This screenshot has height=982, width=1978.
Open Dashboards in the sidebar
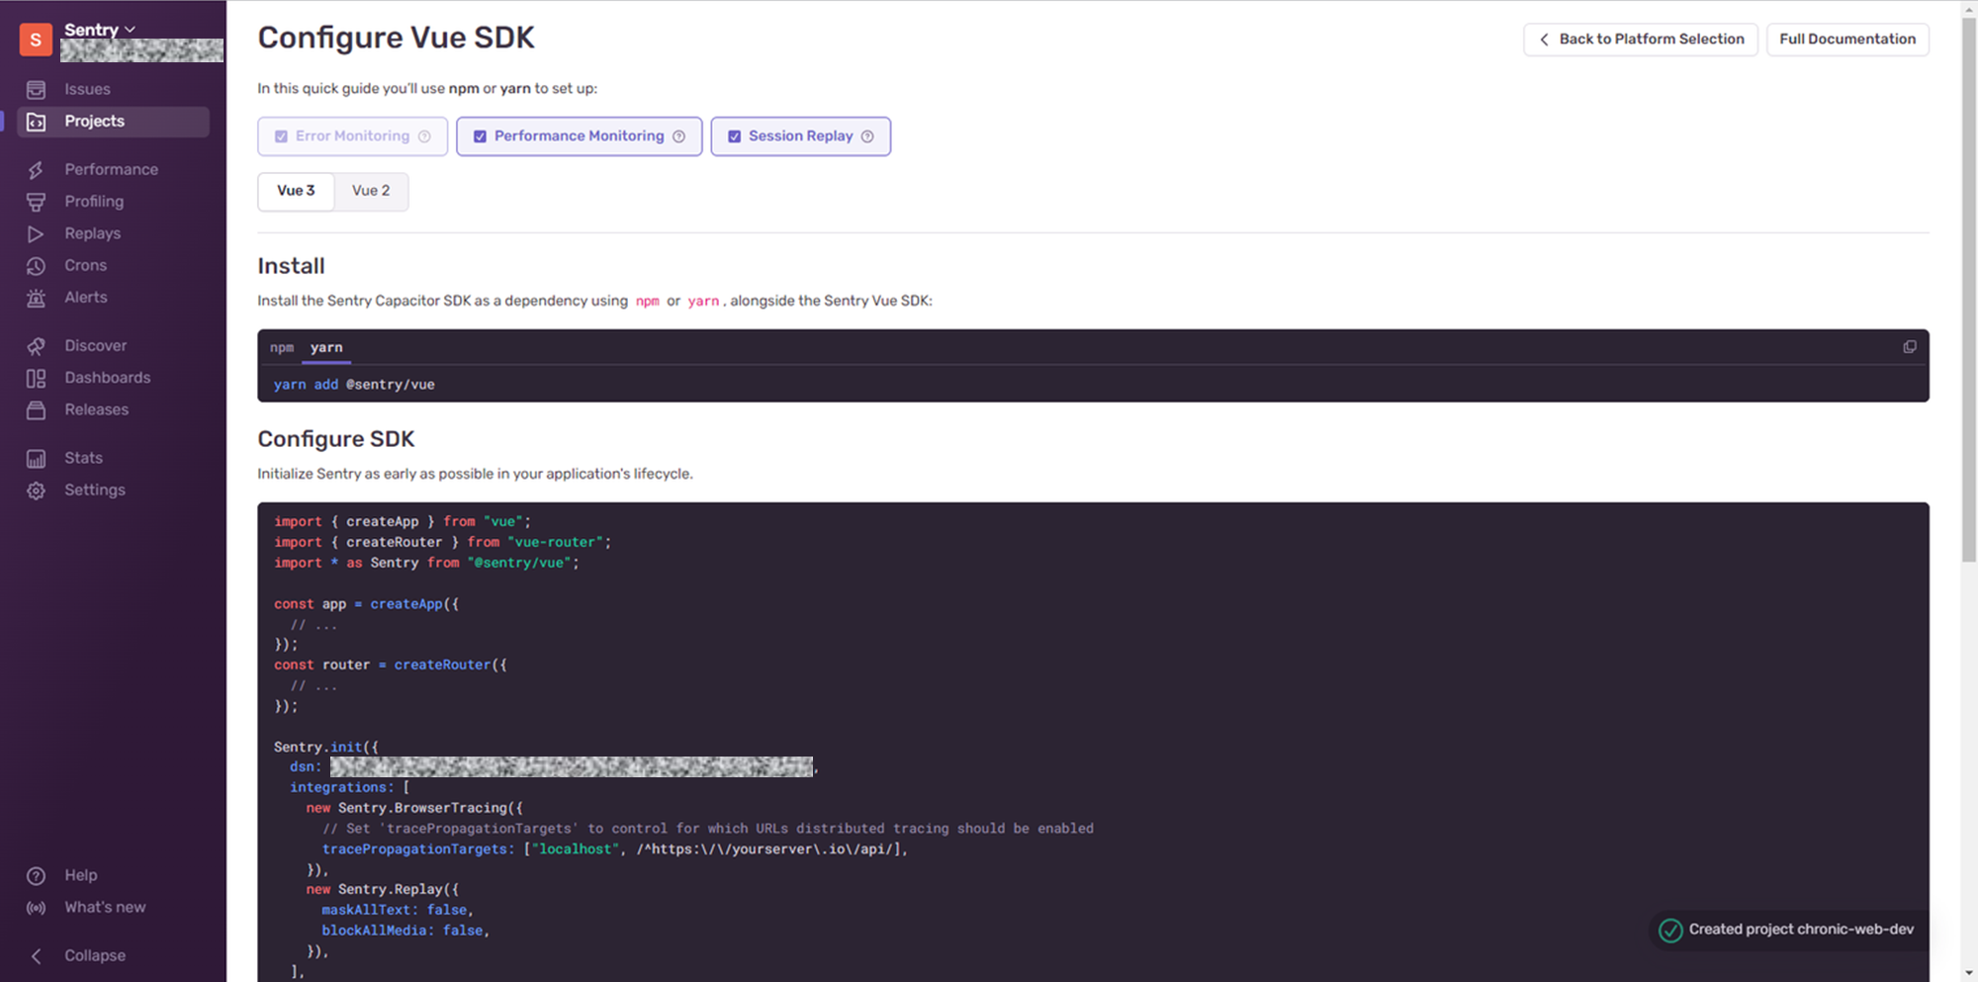click(x=108, y=377)
